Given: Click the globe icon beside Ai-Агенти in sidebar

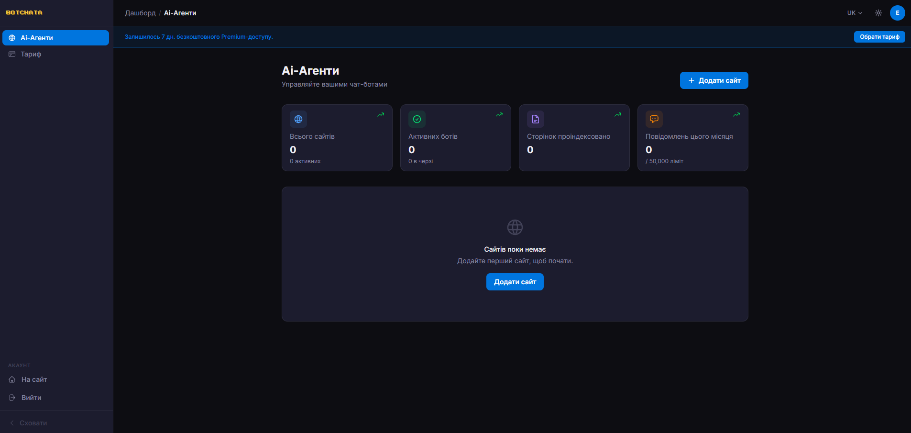Looking at the screenshot, I should [12, 38].
